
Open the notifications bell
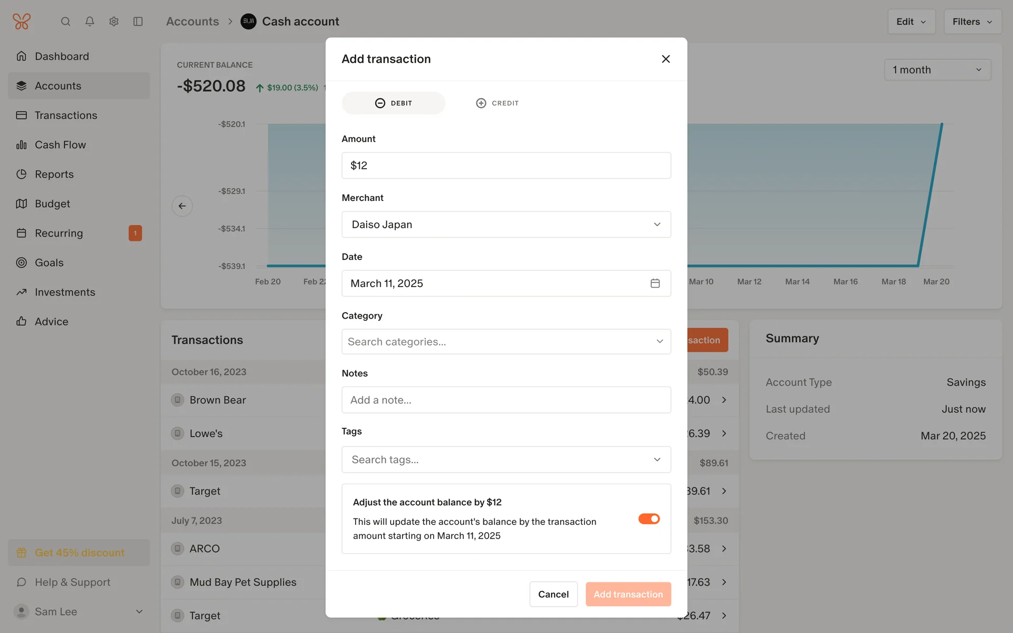click(90, 22)
